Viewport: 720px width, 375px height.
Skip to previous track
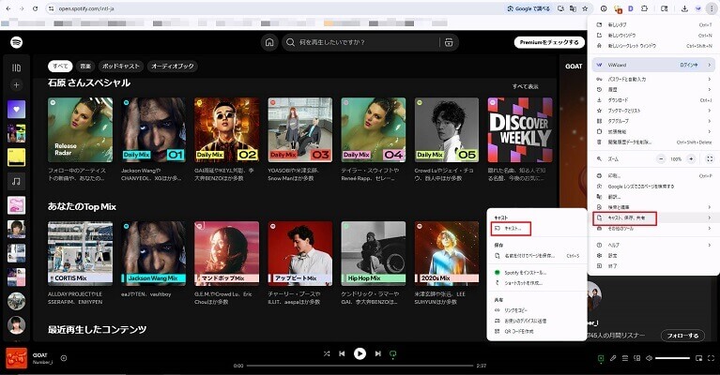[x=342, y=353]
